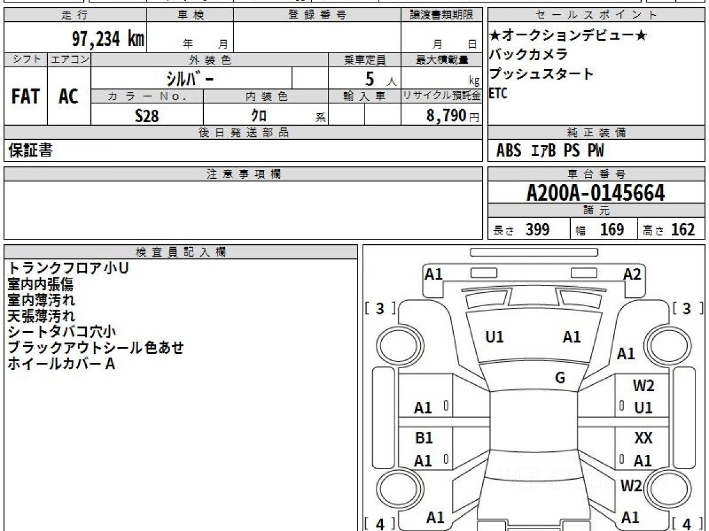Select the note ブラックアウトシール色あせ
This screenshot has width=709, height=531.
96,348
